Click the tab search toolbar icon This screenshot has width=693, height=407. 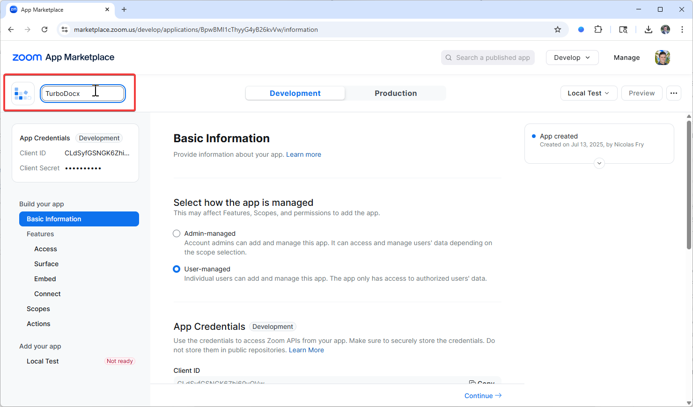pyautogui.click(x=623, y=29)
